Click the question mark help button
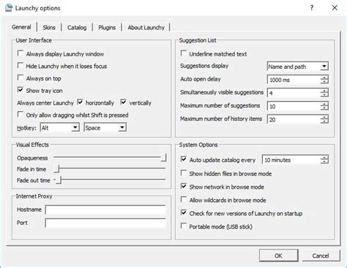Image resolution: width=347 pixels, height=268 pixels. point(312,8)
